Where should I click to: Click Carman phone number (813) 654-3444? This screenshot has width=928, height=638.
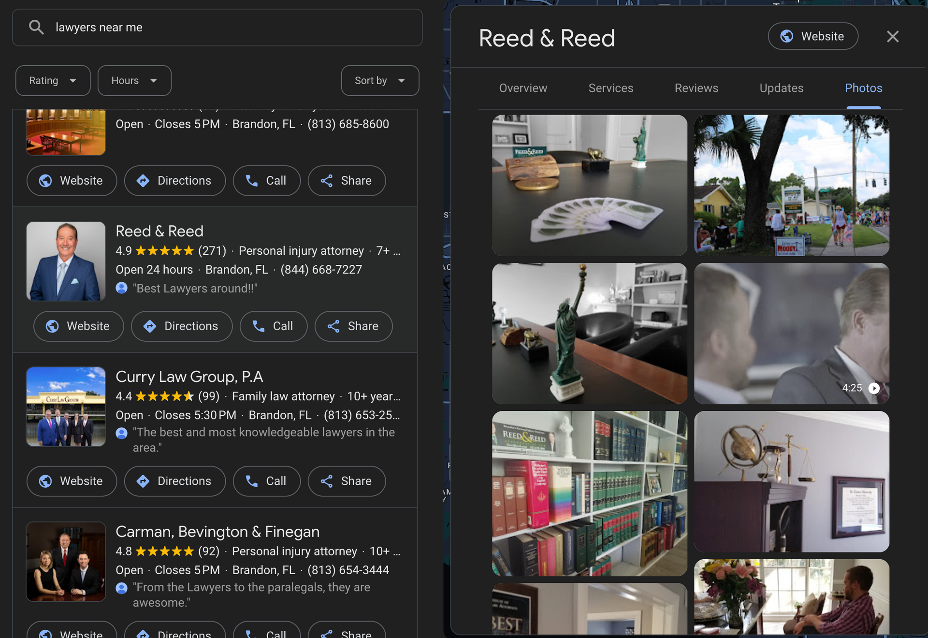348,570
